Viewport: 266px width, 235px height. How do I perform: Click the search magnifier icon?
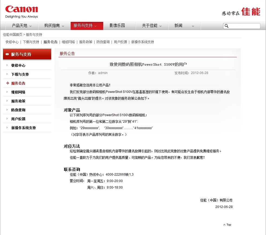(x=226, y=26)
